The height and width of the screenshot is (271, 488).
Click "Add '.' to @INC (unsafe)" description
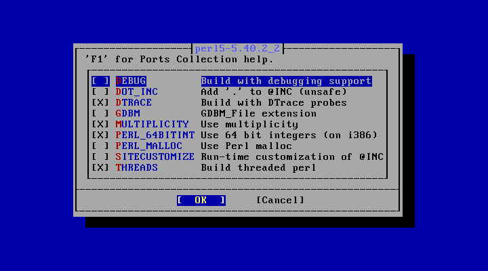[274, 91]
